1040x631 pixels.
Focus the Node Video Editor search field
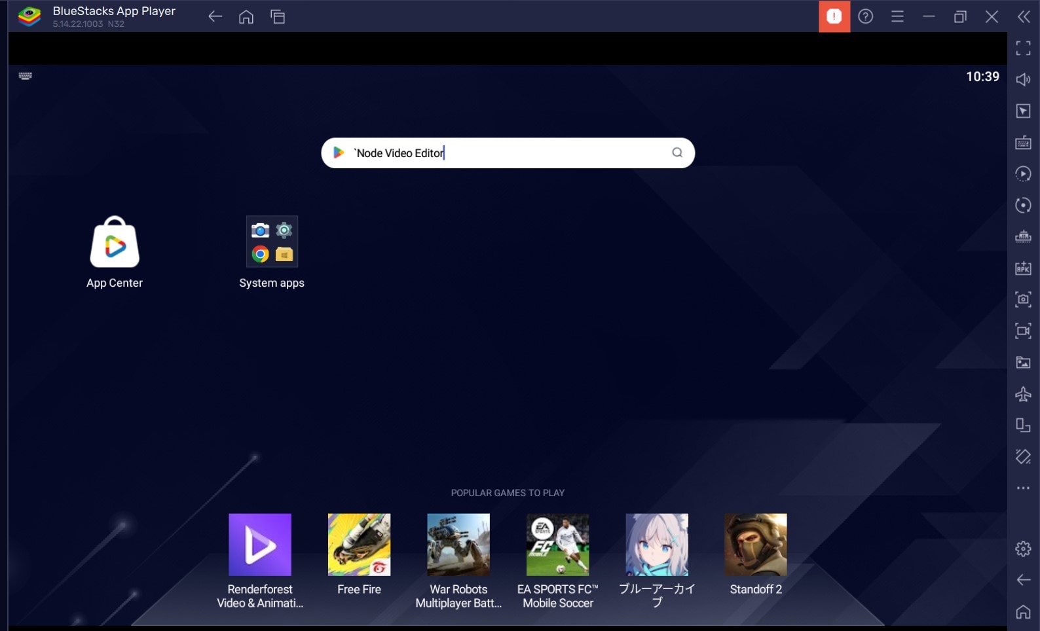(x=508, y=153)
